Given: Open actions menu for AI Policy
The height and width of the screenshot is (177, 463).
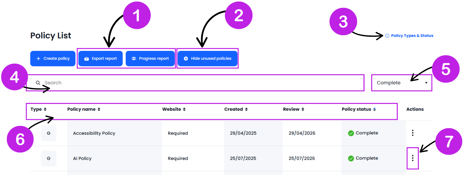Looking at the screenshot, I should [412, 158].
